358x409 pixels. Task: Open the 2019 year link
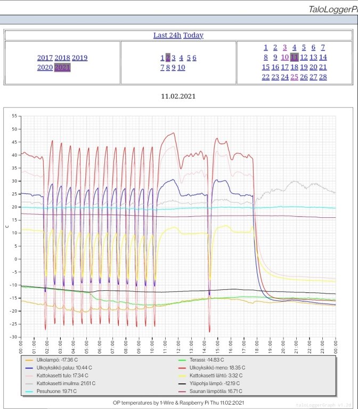pyautogui.click(x=79, y=58)
